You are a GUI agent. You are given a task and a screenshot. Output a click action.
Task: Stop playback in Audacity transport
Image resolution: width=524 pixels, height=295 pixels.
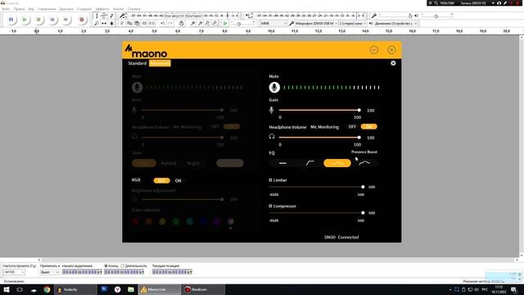(38, 20)
